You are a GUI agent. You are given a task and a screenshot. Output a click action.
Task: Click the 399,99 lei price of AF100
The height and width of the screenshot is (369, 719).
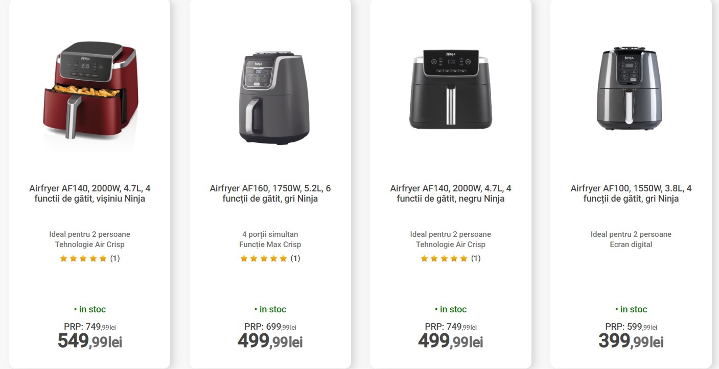pyautogui.click(x=631, y=341)
